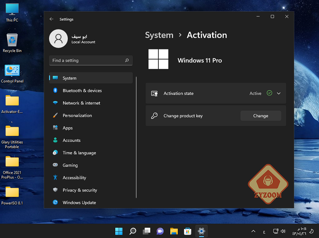Go back with the Settings back arrow
319x238 pixels.
51,19
